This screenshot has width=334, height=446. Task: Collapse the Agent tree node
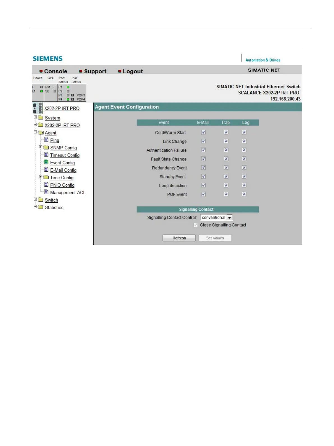pos(35,132)
